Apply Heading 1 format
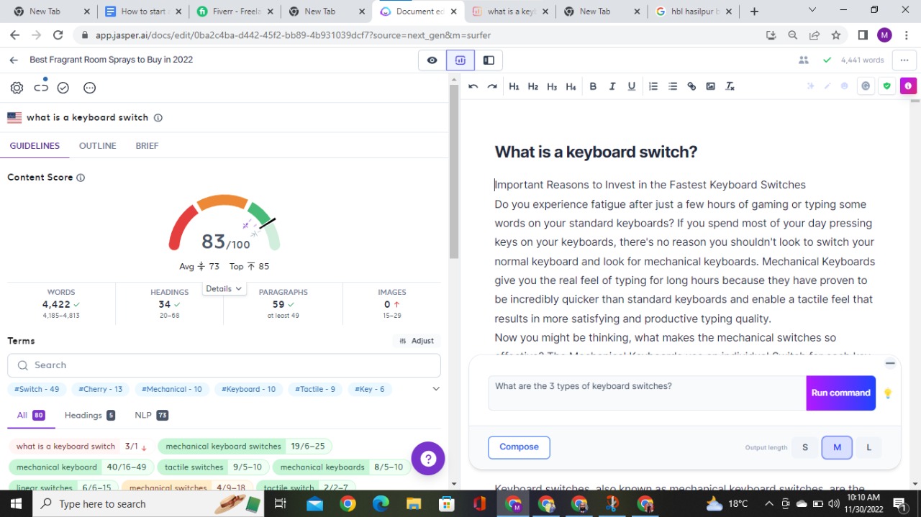The image size is (921, 517). point(514,86)
